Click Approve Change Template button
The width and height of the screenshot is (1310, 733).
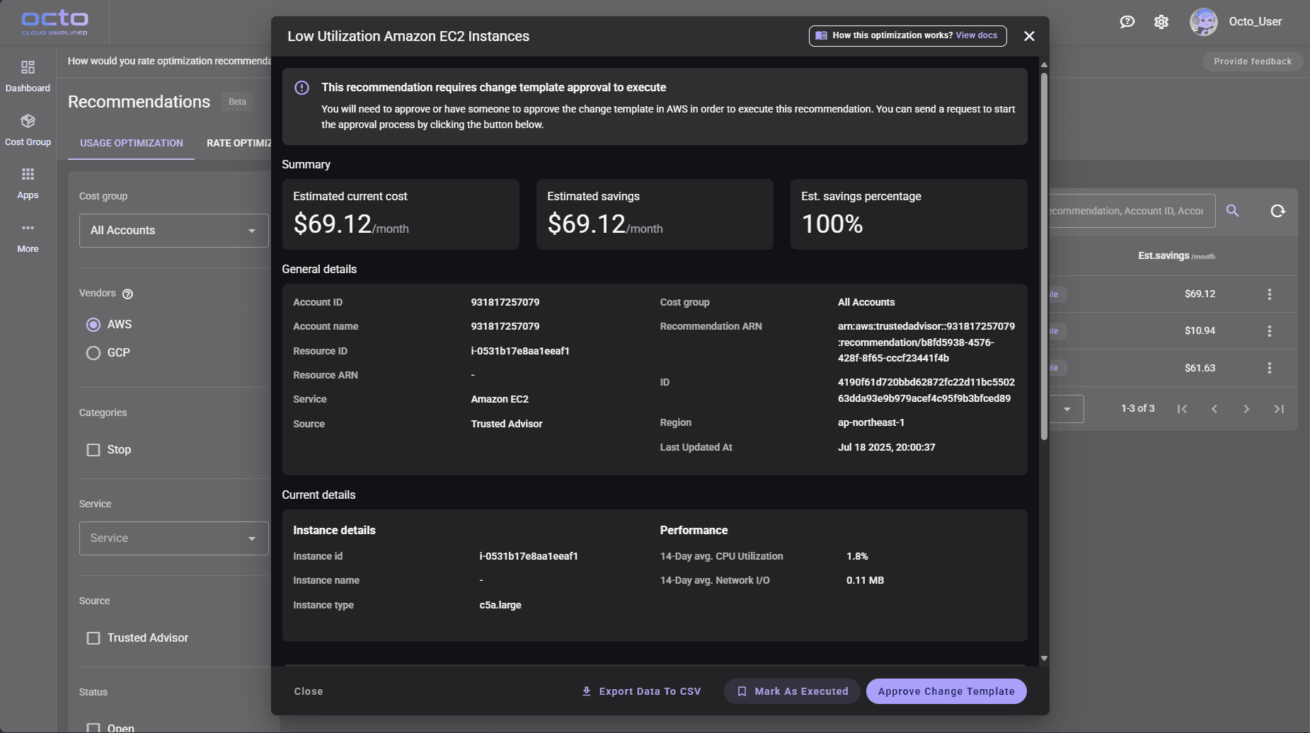tap(946, 691)
